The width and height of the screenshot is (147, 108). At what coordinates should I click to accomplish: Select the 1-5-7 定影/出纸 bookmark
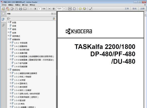(27, 94)
